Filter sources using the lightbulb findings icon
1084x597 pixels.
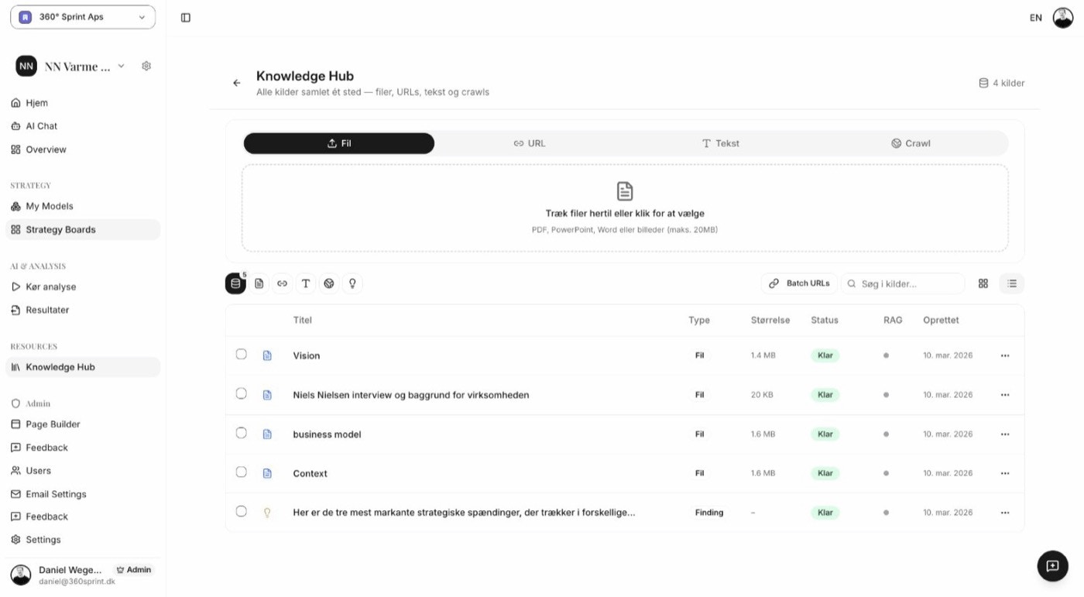point(352,283)
